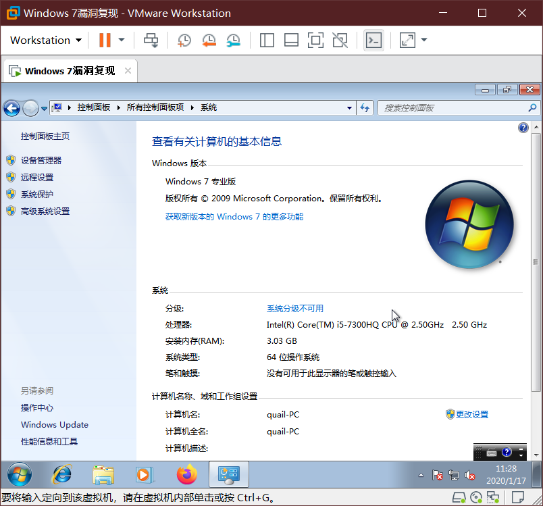Open the blue help question mark

point(523,128)
